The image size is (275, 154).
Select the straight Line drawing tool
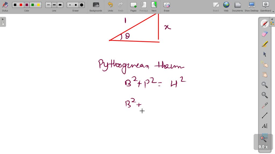click(265, 115)
